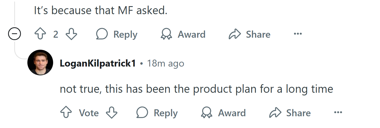380x128 pixels.
Task: Share the "MF asked" comment
Action: 249,34
